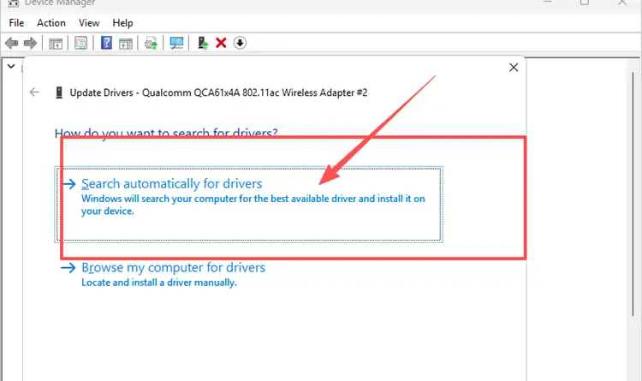Open the Properties toolbar icon
Viewport: 642px width, 381px height.
[x=80, y=43]
